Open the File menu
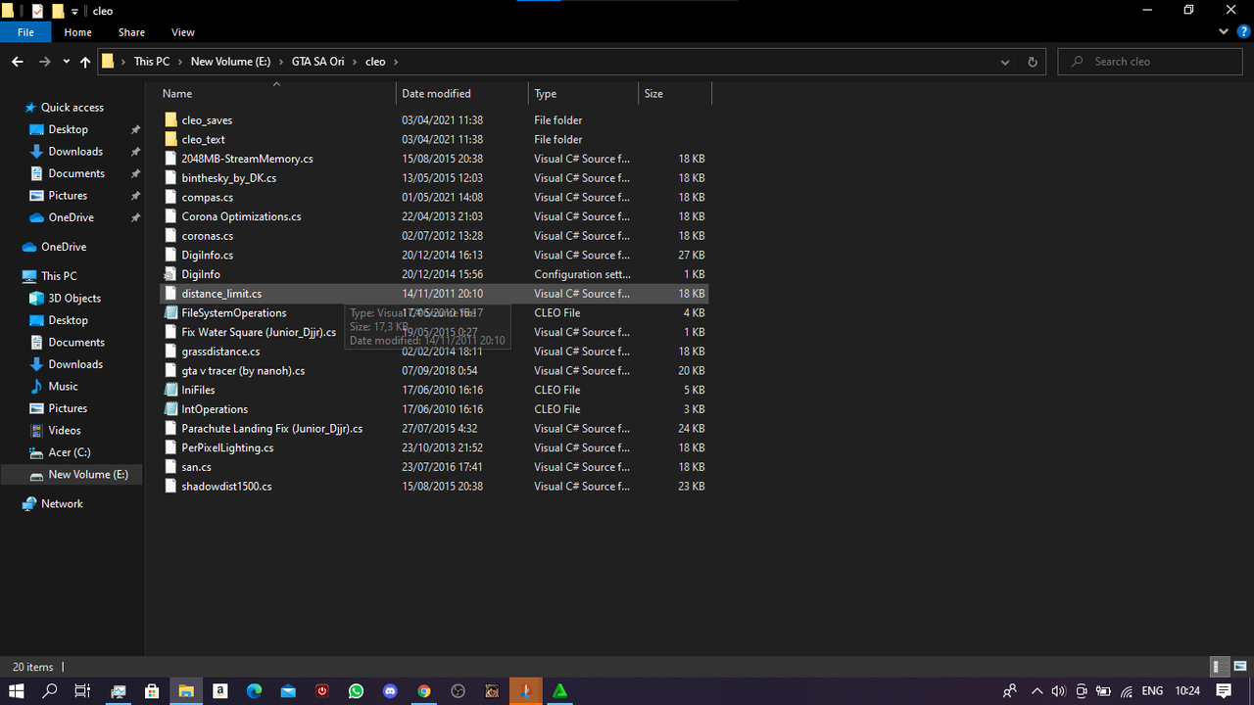The height and width of the screenshot is (705, 1254). tap(25, 32)
